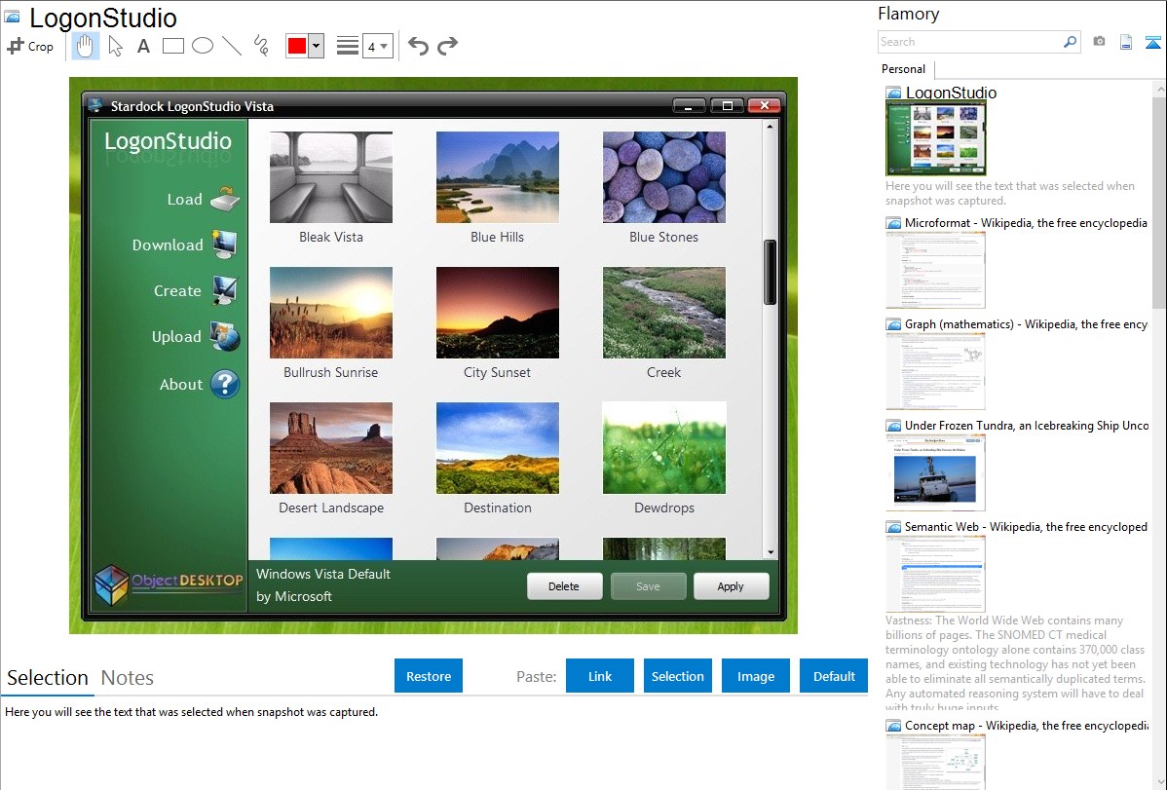1167x790 pixels.
Task: Open the Under Frozen Tundra snapshot thumbnail
Action: [935, 472]
